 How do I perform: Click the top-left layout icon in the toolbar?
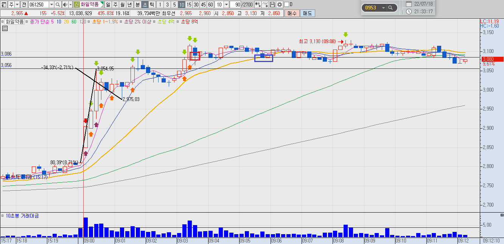[x=4, y=5]
